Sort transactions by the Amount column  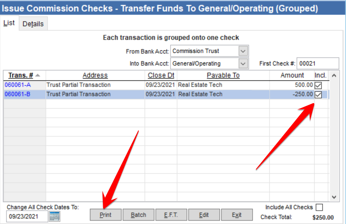pos(292,75)
